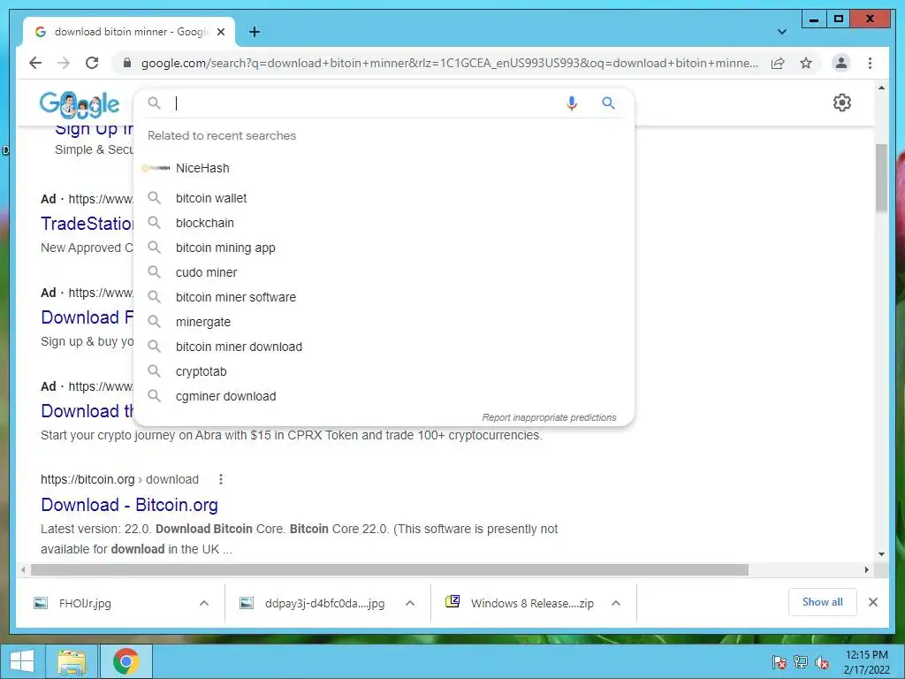The width and height of the screenshot is (905, 679).
Task: Share this page icon in address bar
Action: [x=778, y=63]
